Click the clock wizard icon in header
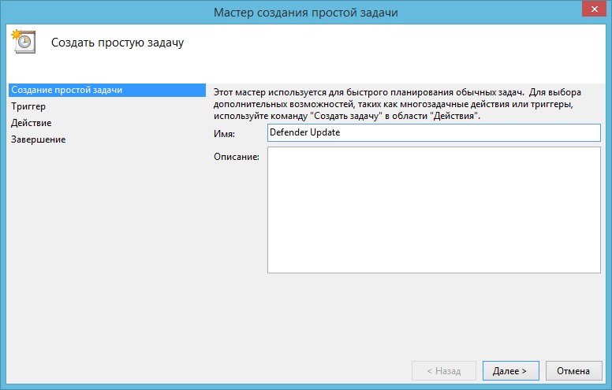Image resolution: width=612 pixels, height=390 pixels. pyautogui.click(x=23, y=41)
